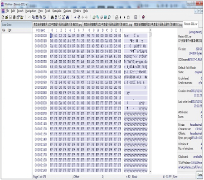
Task: Click the Print toolbar icon
Action: pyautogui.click(x=14, y=17)
